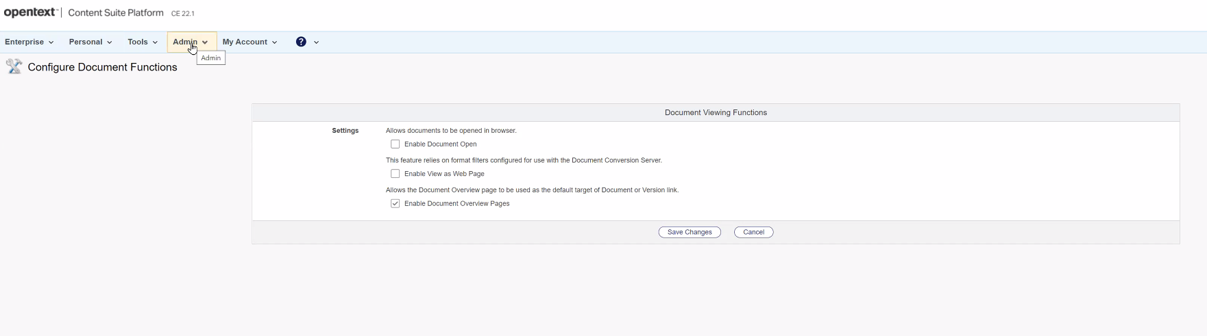Click the Settings row label

345,131
